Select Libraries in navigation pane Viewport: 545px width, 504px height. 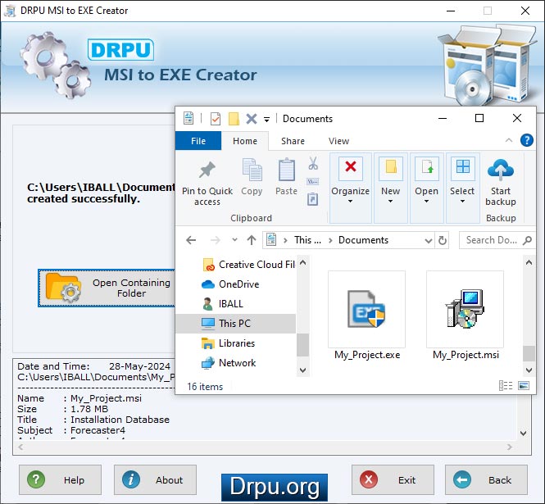point(228,343)
